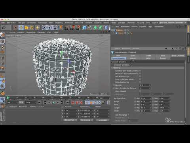190x143 pixels.
Task: Switch to Texture mode checkerboard icon
Action: point(2,47)
